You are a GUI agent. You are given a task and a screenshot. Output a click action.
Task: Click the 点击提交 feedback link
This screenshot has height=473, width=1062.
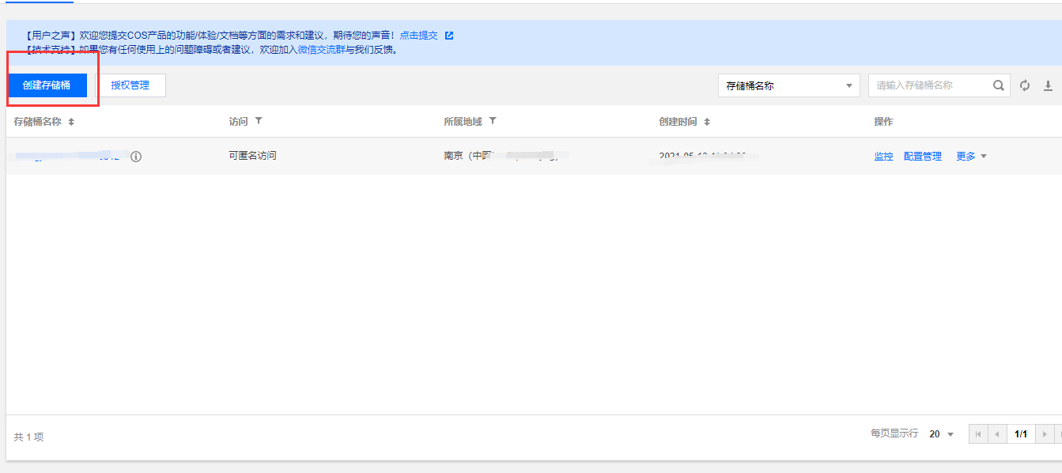[x=421, y=35]
